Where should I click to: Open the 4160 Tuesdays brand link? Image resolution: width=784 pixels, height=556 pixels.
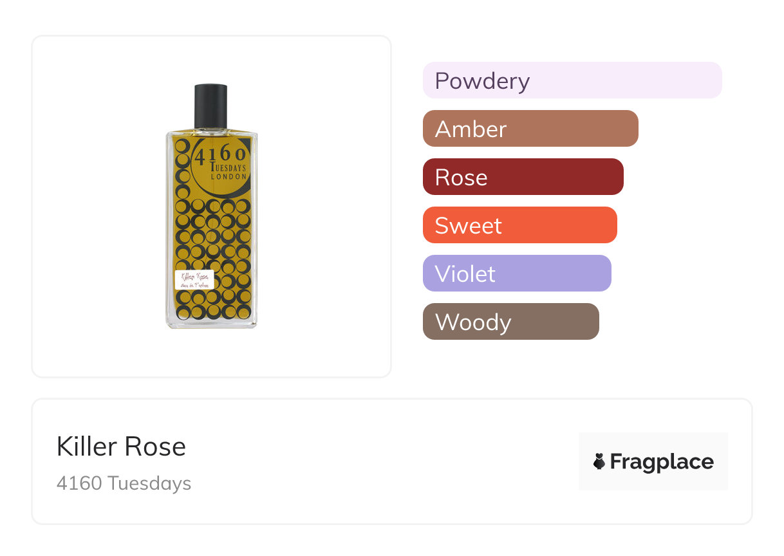pyautogui.click(x=124, y=483)
